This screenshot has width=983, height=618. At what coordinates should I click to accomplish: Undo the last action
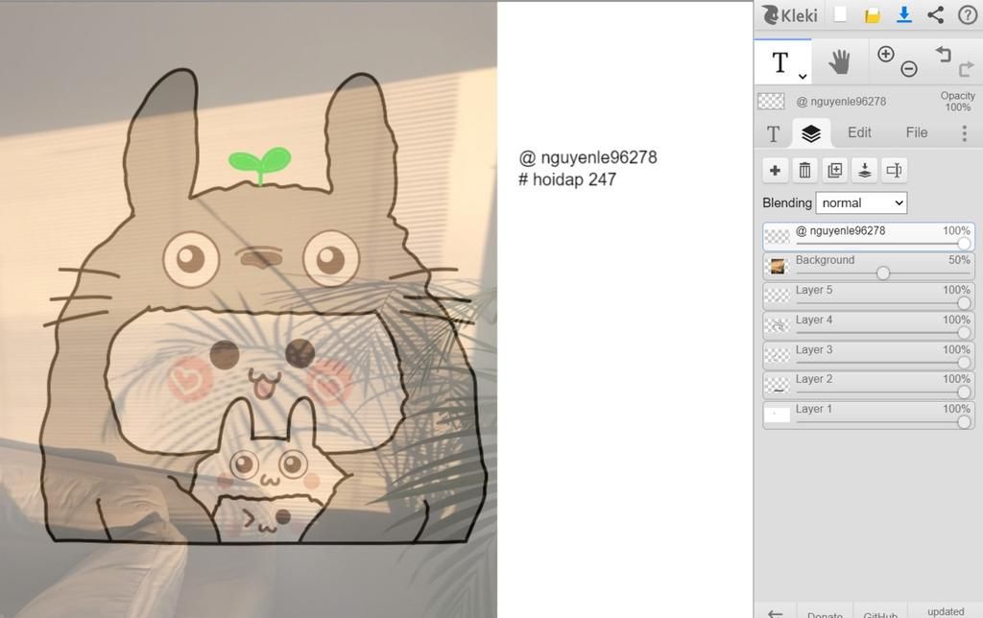(x=943, y=54)
